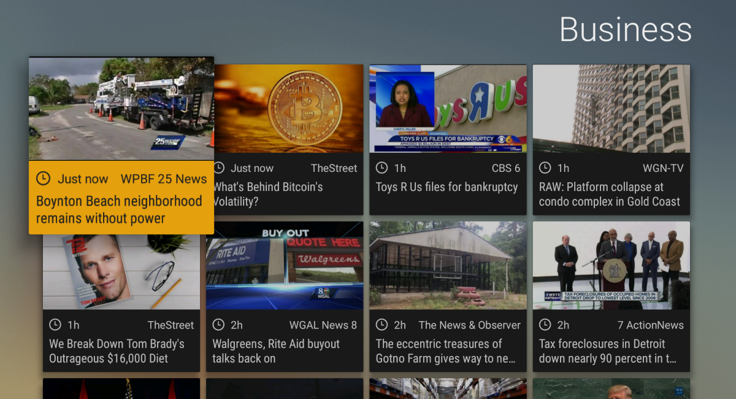
Task: Open the Detroit press conference thumbnail
Action: tap(611, 265)
